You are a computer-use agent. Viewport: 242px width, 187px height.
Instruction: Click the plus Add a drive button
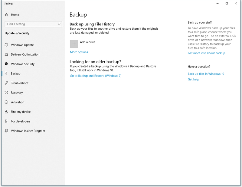click(x=74, y=44)
